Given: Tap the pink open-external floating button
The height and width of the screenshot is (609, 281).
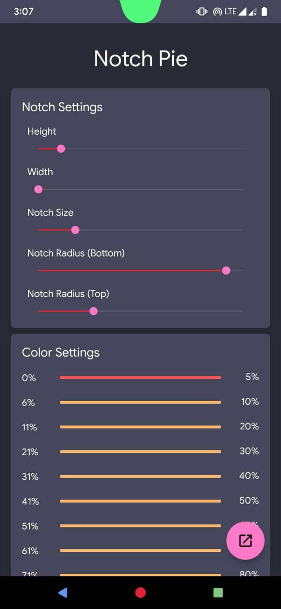Looking at the screenshot, I should tap(245, 541).
